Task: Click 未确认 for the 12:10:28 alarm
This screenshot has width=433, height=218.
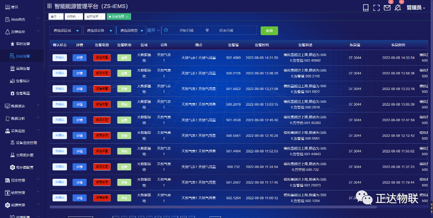Action: click(60, 136)
